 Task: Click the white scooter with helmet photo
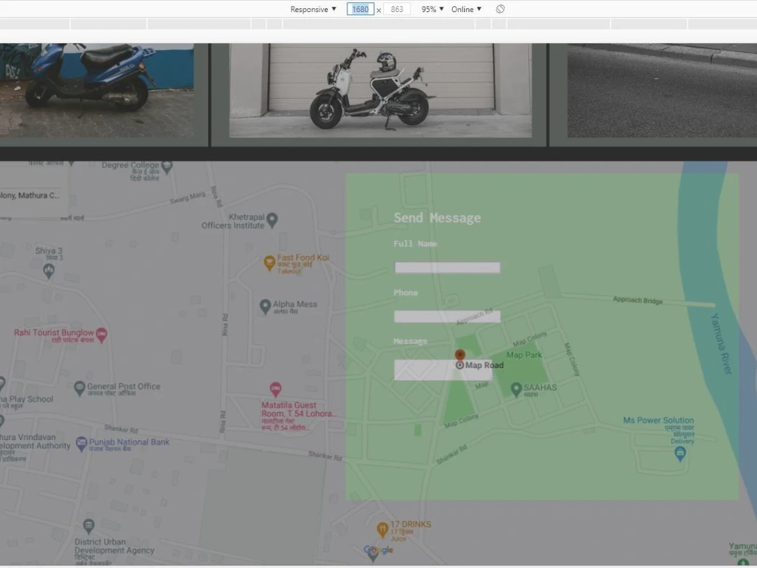381,90
